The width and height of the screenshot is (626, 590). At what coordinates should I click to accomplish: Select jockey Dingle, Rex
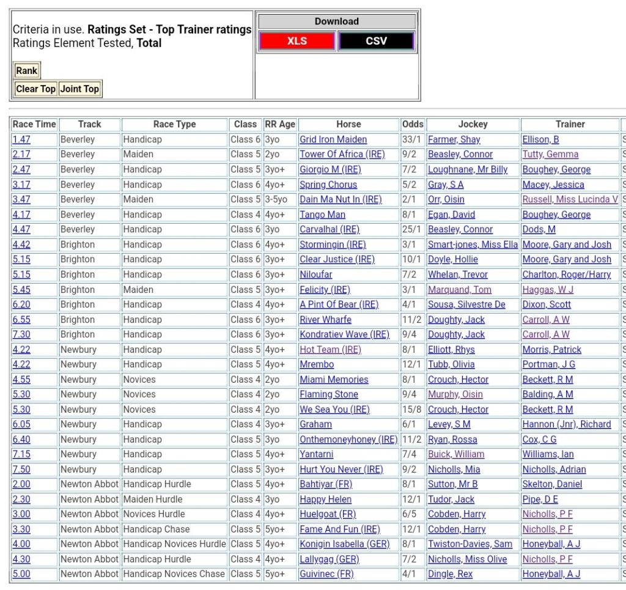click(450, 574)
